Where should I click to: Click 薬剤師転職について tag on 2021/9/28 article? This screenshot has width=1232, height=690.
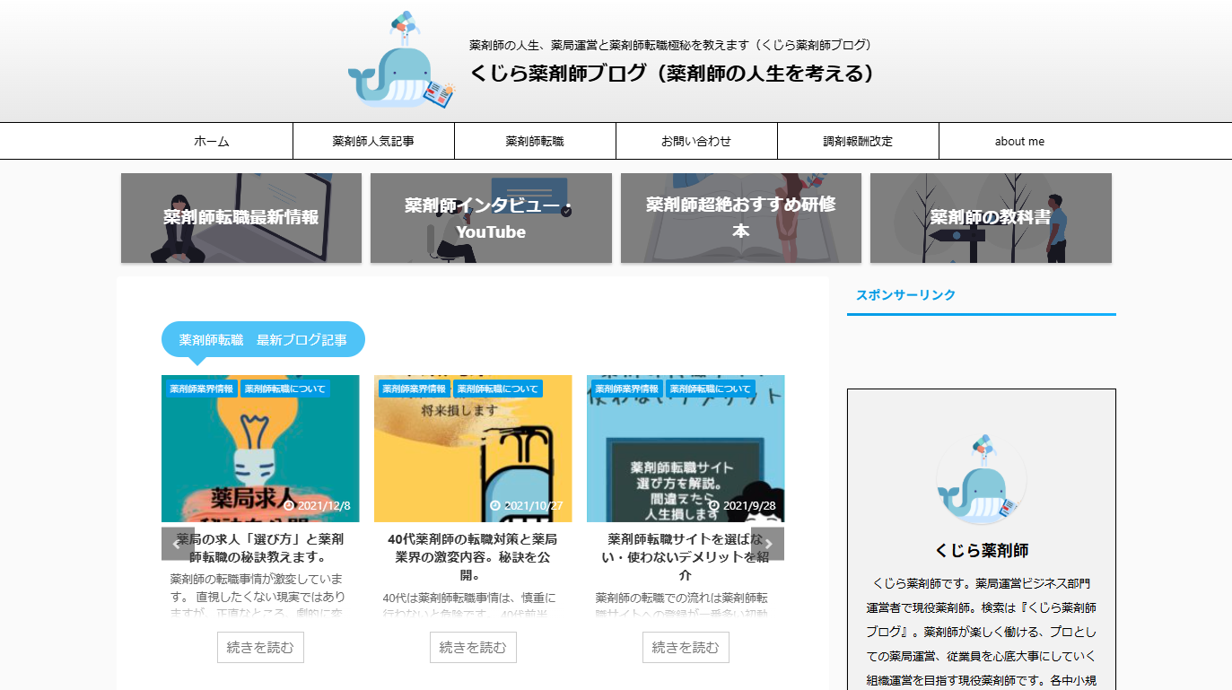point(711,389)
